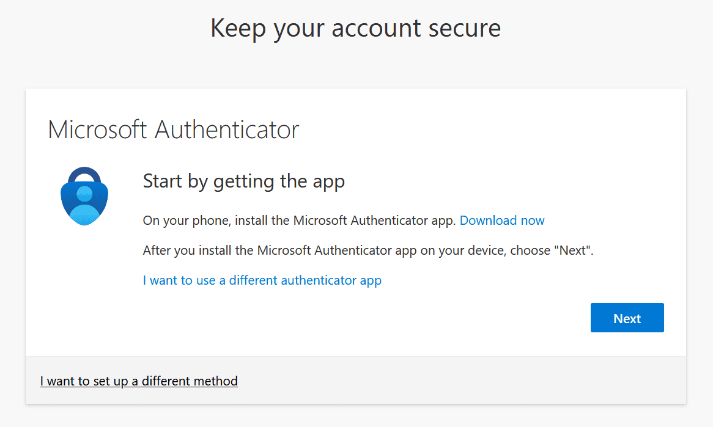Screen dimensions: 713x427
Task: Select "I want to set up a different method"
Action: (x=139, y=381)
